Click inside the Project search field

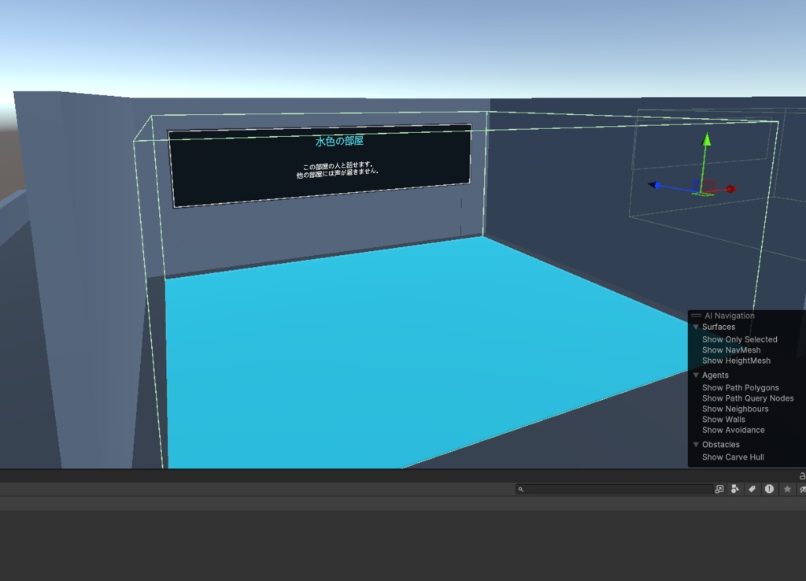tap(616, 490)
